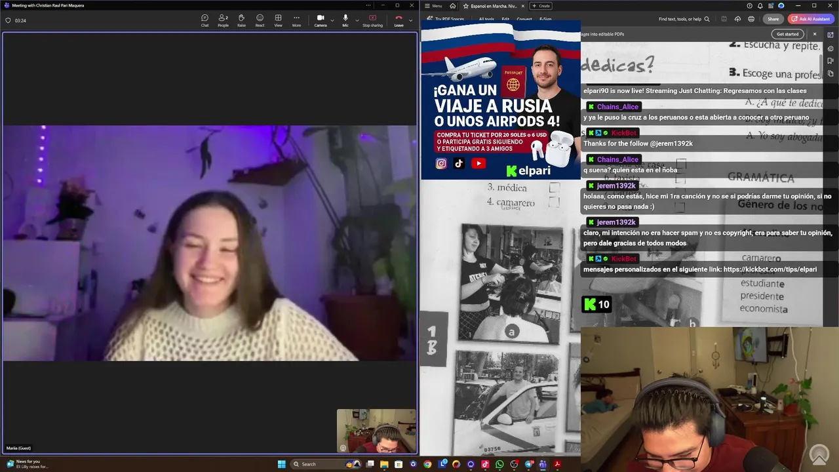Click the self-view camera thumbnail in Teams
The image size is (839, 472).
coord(376,431)
